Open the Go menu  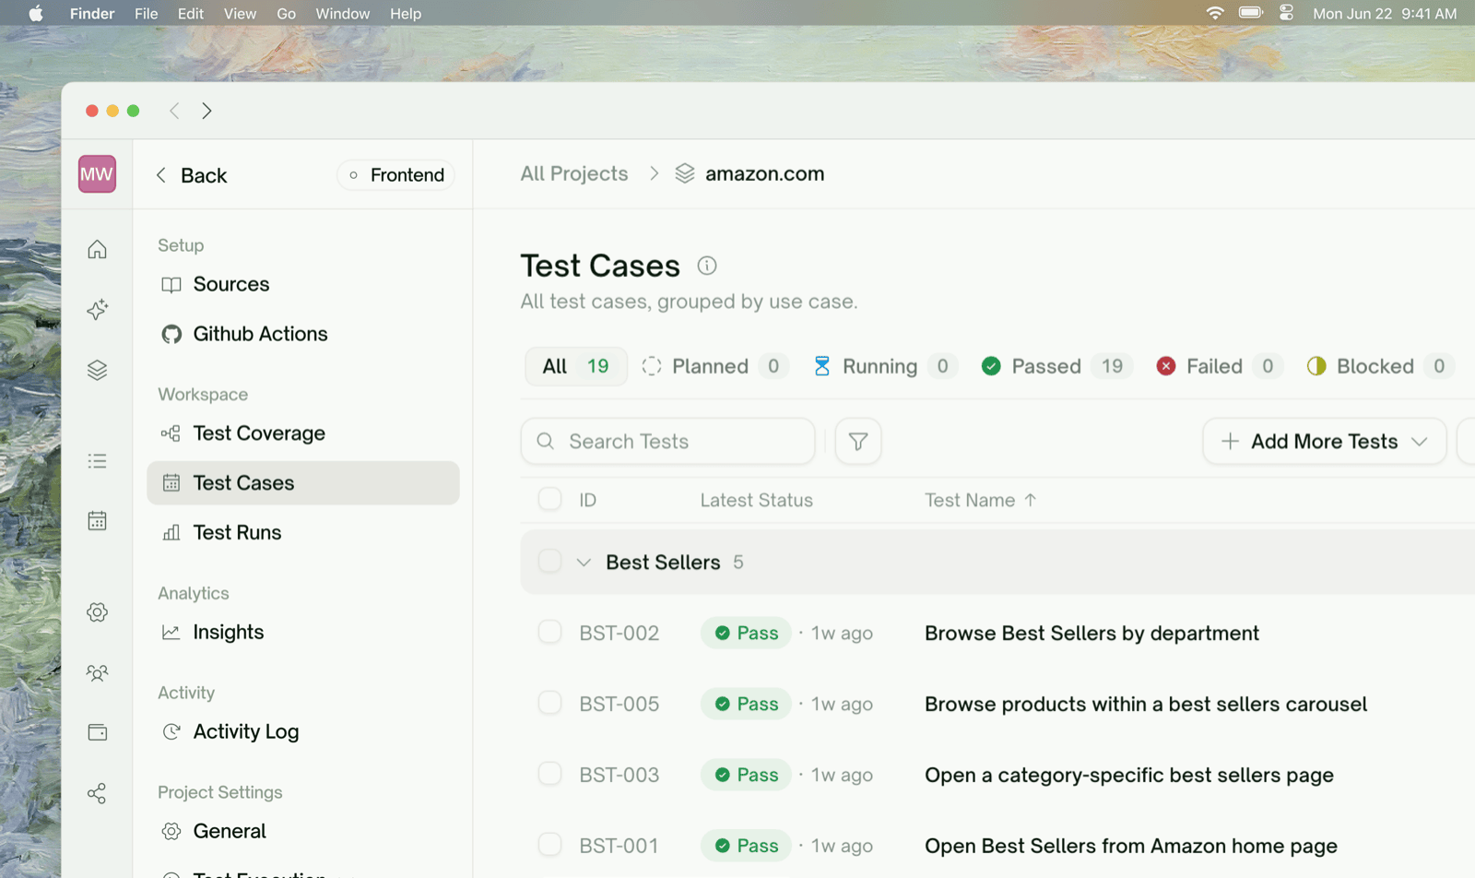point(286,13)
